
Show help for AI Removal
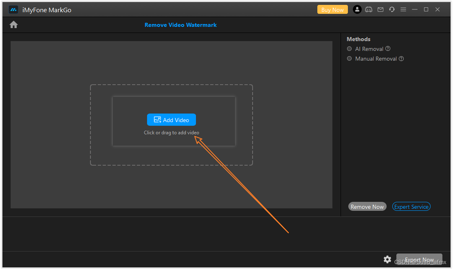(388, 48)
